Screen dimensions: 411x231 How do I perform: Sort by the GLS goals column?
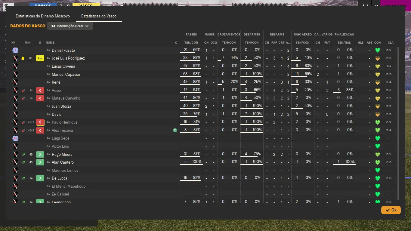tap(361, 43)
